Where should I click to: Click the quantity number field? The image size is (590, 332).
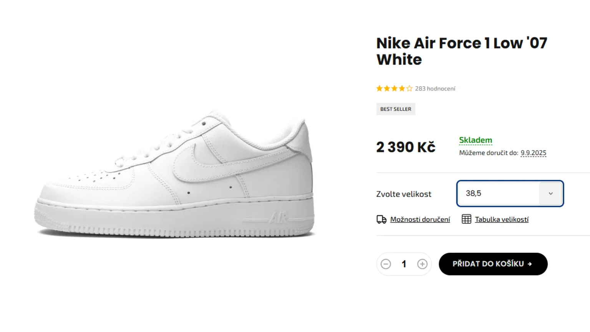click(404, 264)
